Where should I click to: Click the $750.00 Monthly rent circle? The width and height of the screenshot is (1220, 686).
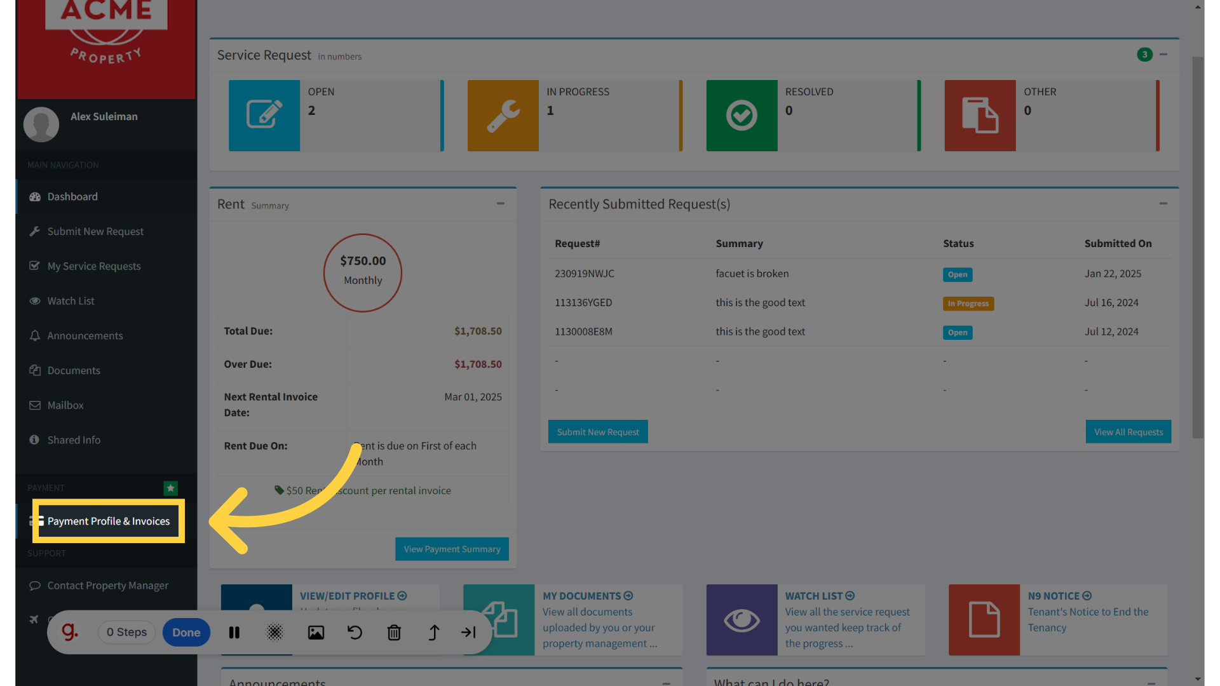tap(363, 272)
